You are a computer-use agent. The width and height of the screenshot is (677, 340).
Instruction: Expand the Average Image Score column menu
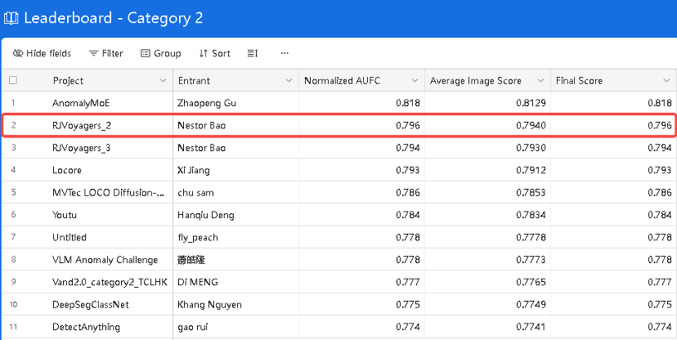coord(540,81)
